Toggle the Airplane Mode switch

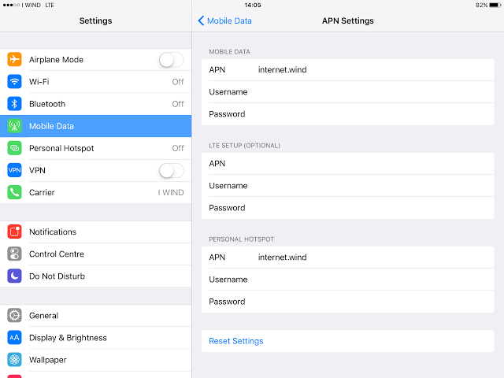pos(171,60)
